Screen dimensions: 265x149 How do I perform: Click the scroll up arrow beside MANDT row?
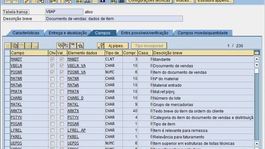(x=257, y=59)
